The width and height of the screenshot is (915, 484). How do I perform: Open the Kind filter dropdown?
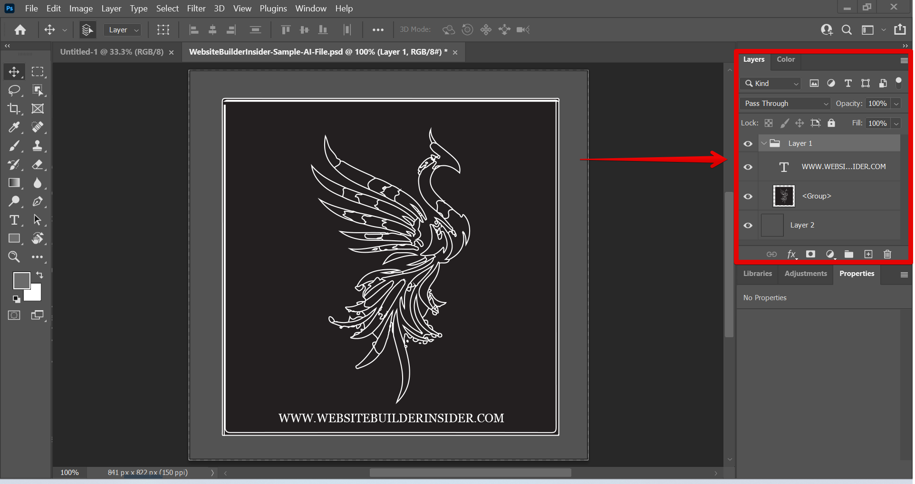pos(771,84)
